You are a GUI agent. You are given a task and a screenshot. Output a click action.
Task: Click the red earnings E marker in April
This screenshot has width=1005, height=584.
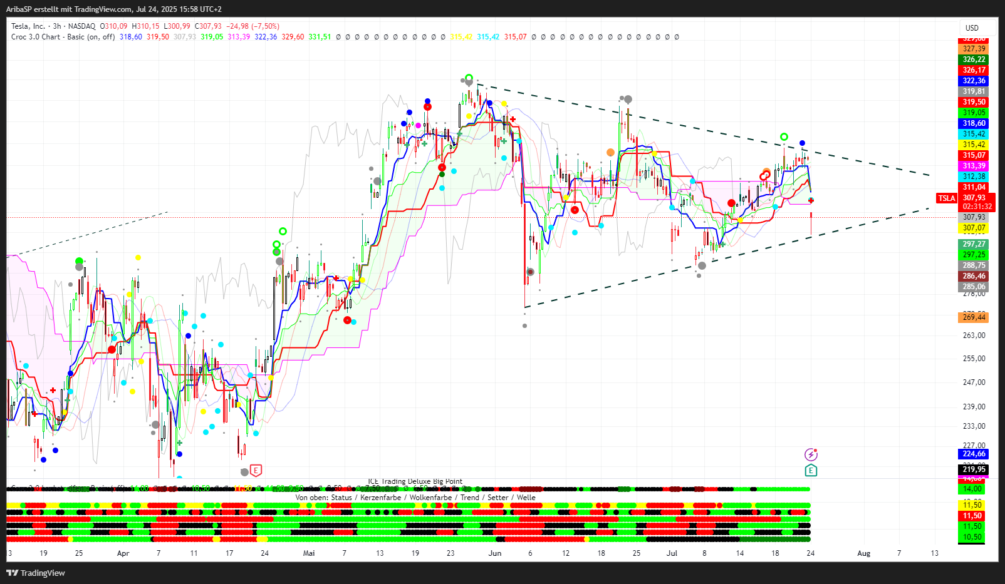pyautogui.click(x=255, y=470)
